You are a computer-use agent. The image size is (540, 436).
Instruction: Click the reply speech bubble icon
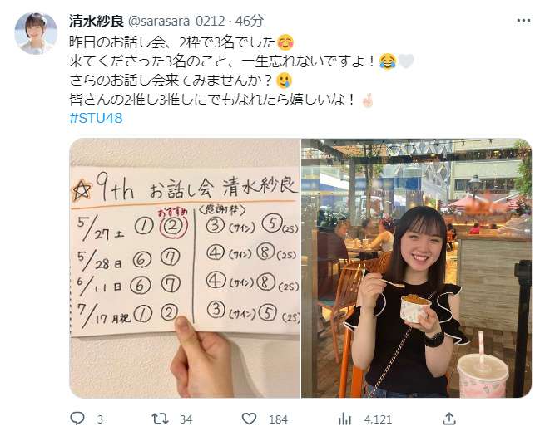77,419
